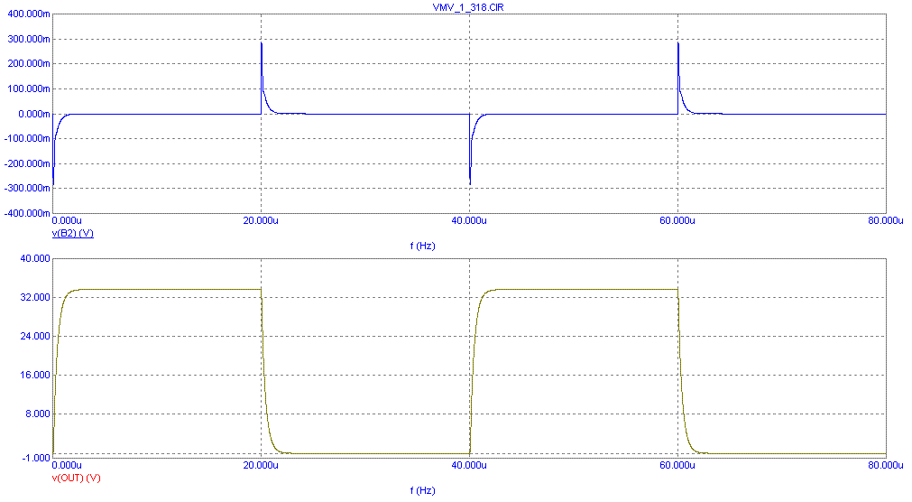Viewport: 912px width, 502px height.
Task: Click the 0.000u x-axis label of v(B2) plot
Action: coord(67,220)
